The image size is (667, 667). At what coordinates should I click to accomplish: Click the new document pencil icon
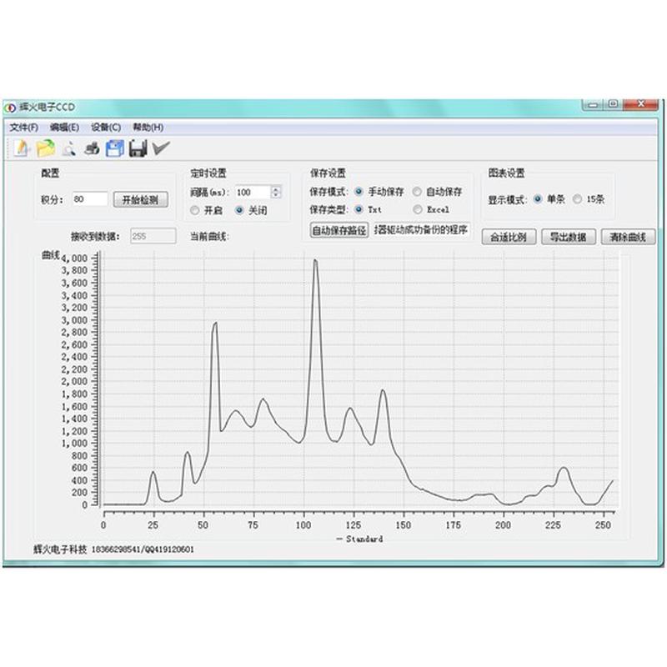21,148
